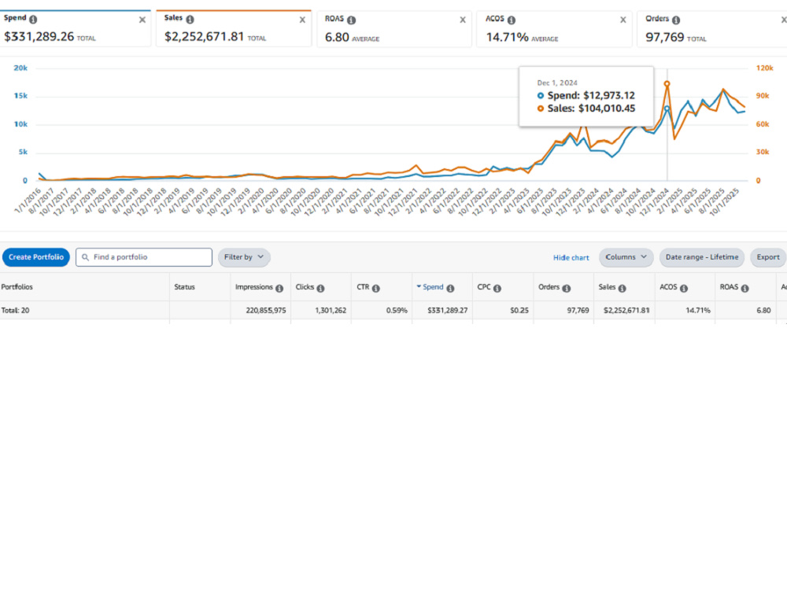787x590 pixels.
Task: Click the total ROAS value 6.80 in table
Action: 763,311
